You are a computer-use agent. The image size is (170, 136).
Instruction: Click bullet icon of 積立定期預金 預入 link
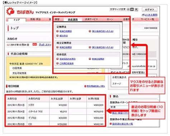tap(90, 47)
